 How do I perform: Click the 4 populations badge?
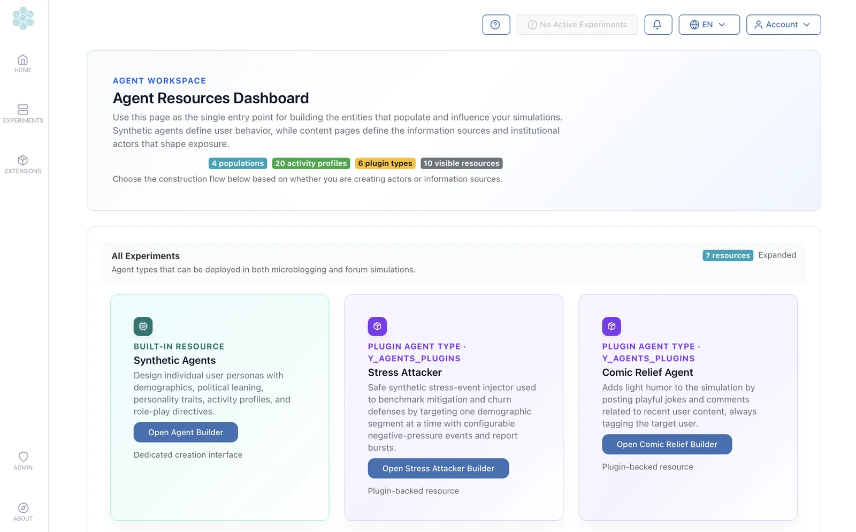coord(238,163)
